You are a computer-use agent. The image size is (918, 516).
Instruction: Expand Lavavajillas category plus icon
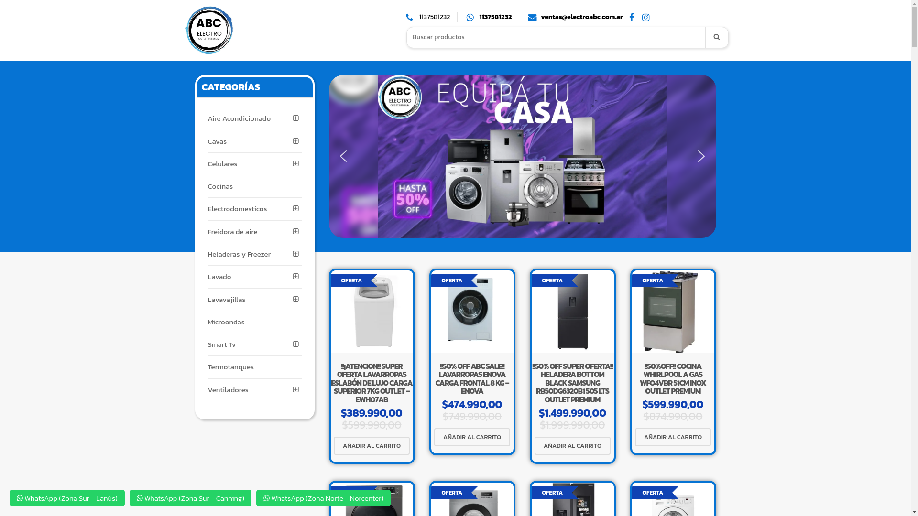tap(296, 299)
